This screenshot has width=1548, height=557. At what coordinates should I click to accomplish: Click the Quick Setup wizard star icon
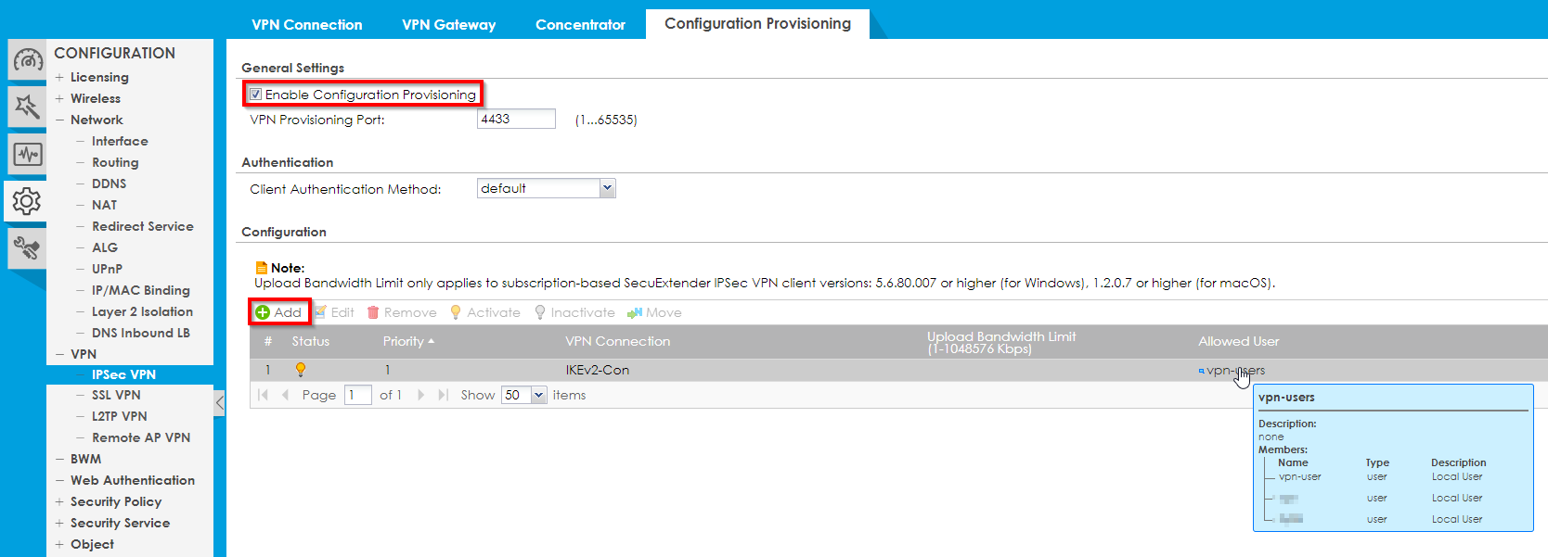27,108
